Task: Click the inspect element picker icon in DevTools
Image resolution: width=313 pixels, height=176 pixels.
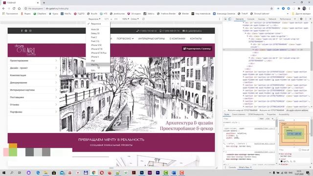Action: point(225,19)
